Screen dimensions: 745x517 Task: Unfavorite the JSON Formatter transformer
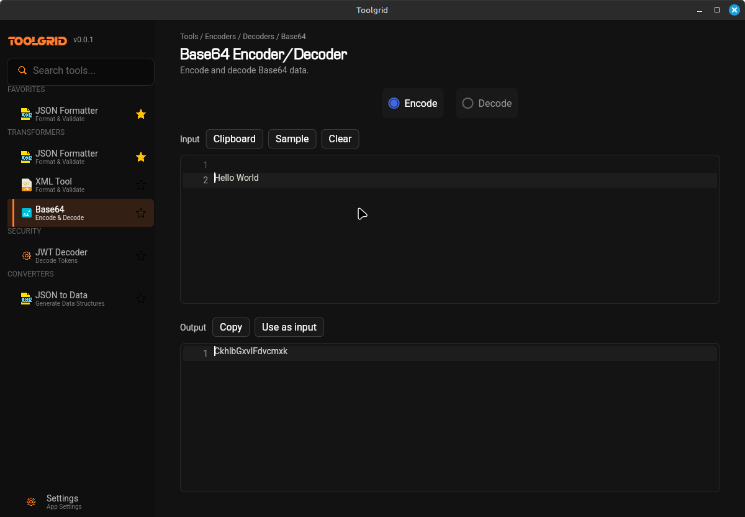coord(141,157)
